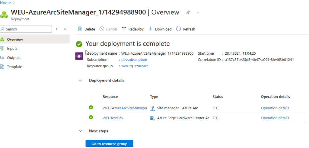The image size is (309, 148).
Task: Open the devsubscription link
Action: pyautogui.click(x=134, y=60)
